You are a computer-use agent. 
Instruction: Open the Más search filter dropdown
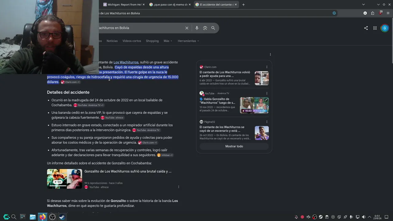pos(168,41)
